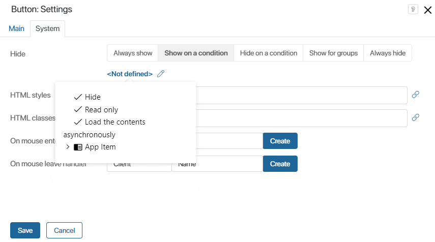435x242 pixels.
Task: Click Create for mouse leave handler
Action: (280, 164)
